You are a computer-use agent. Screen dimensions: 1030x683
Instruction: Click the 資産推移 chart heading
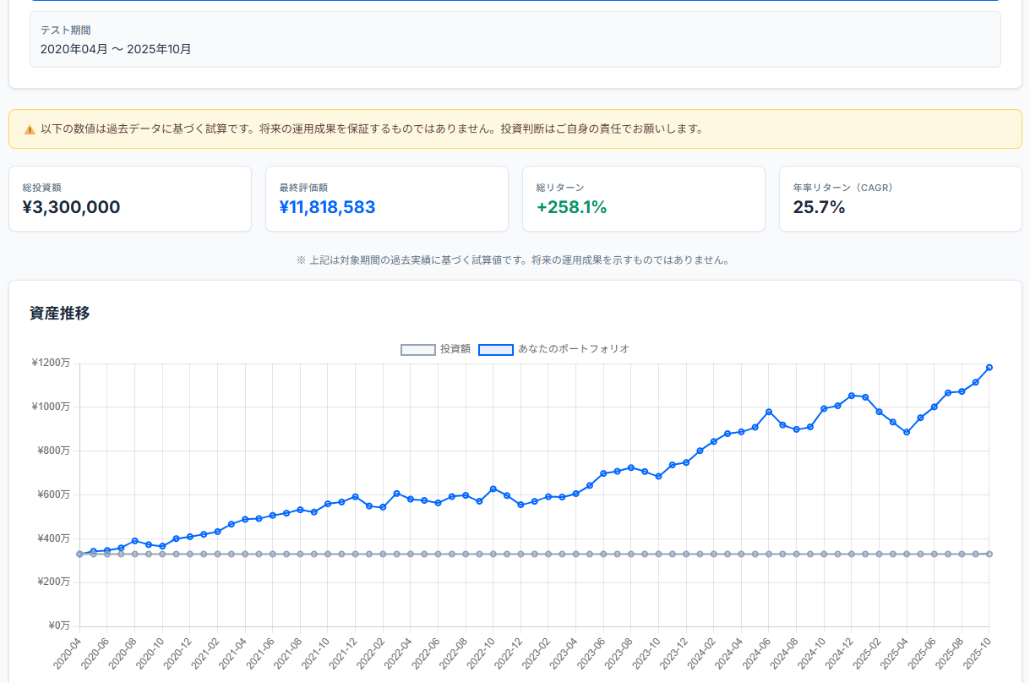tap(60, 313)
